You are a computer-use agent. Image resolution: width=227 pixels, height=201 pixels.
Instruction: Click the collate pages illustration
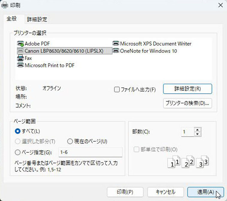pyautogui.click(x=188, y=162)
